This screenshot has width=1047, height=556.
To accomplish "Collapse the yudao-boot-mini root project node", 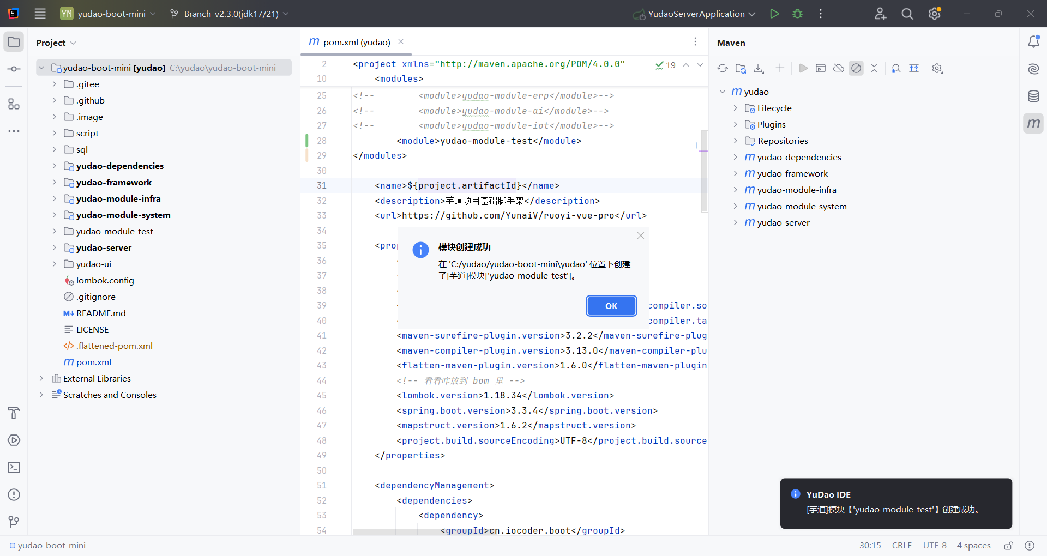I will (x=41, y=68).
